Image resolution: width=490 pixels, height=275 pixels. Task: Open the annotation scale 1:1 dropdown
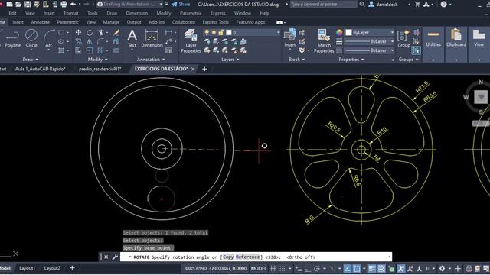(x=430, y=268)
